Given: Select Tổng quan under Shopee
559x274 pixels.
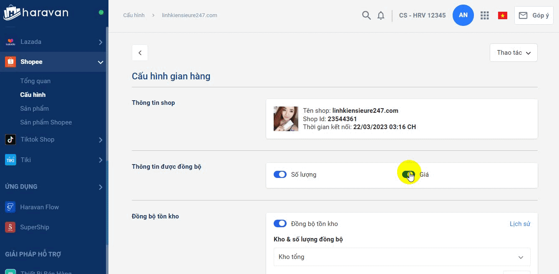Looking at the screenshot, I should click(x=35, y=81).
